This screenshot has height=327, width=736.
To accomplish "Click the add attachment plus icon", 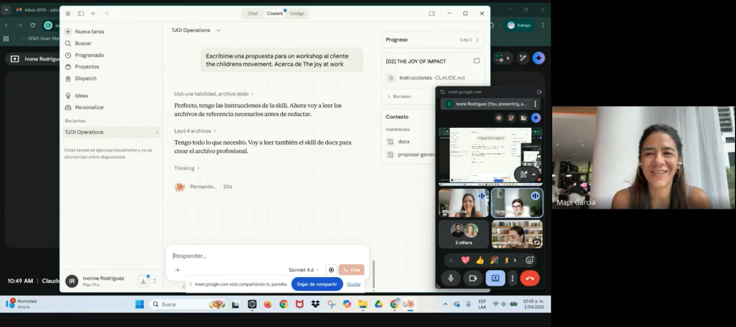I will [178, 270].
